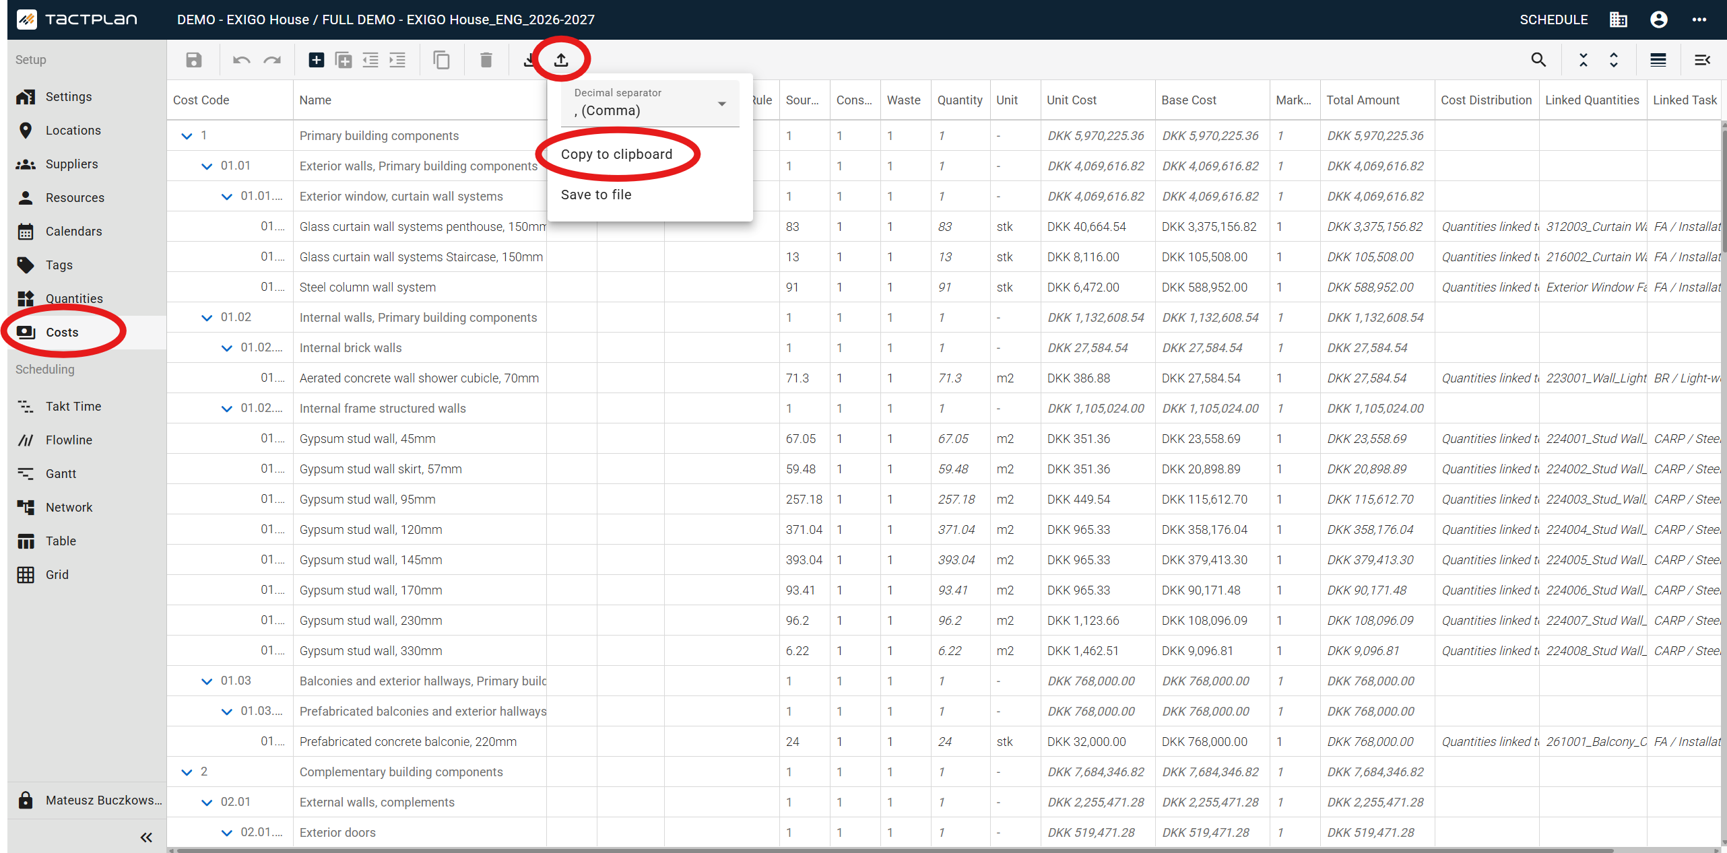Open Resources in the sidebar
The image size is (1727, 853).
pos(87,198)
